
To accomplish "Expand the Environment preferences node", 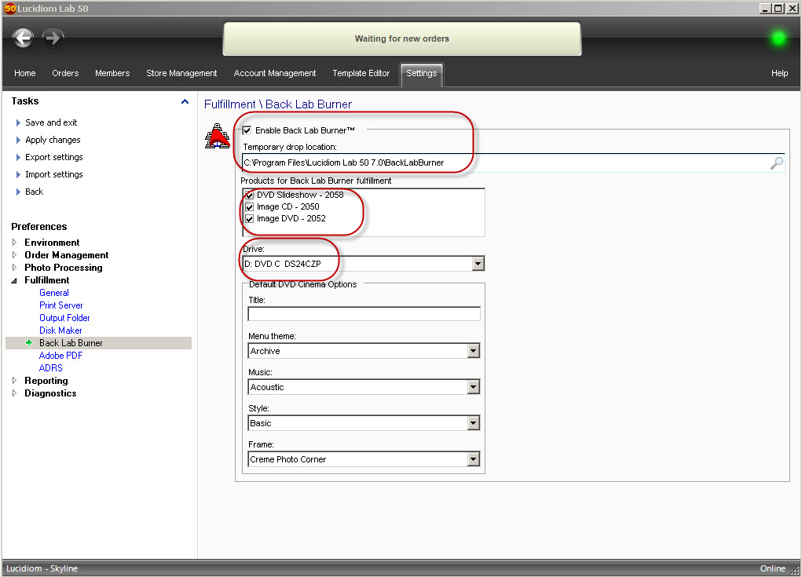I will (x=14, y=243).
